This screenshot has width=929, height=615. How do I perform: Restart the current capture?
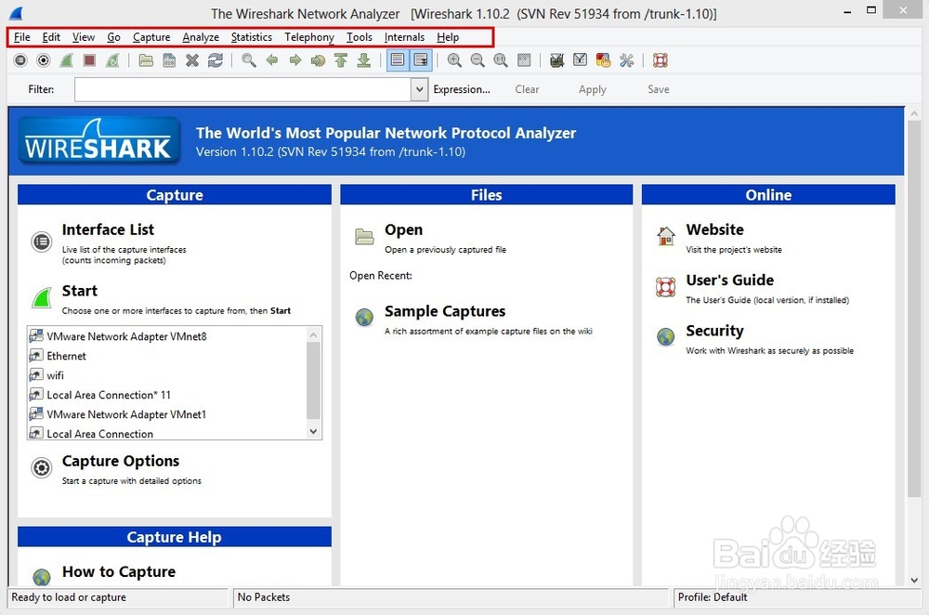tap(111, 59)
